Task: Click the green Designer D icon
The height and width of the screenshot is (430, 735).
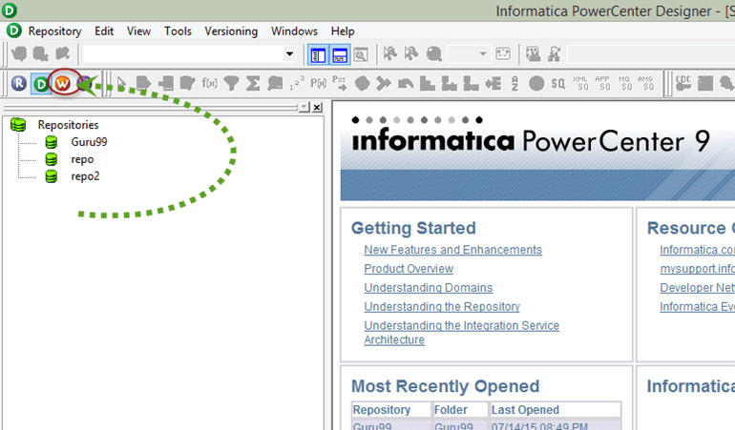Action: pyautogui.click(x=40, y=83)
